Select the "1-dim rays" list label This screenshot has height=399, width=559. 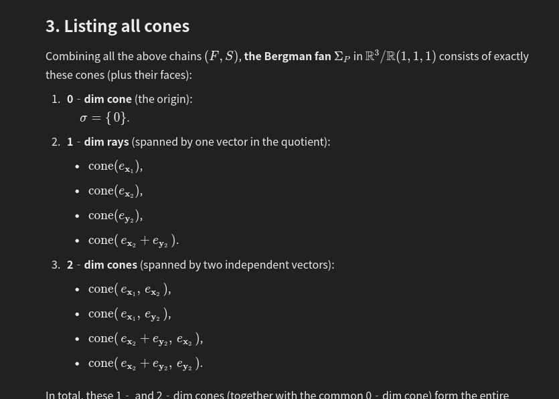(x=98, y=142)
